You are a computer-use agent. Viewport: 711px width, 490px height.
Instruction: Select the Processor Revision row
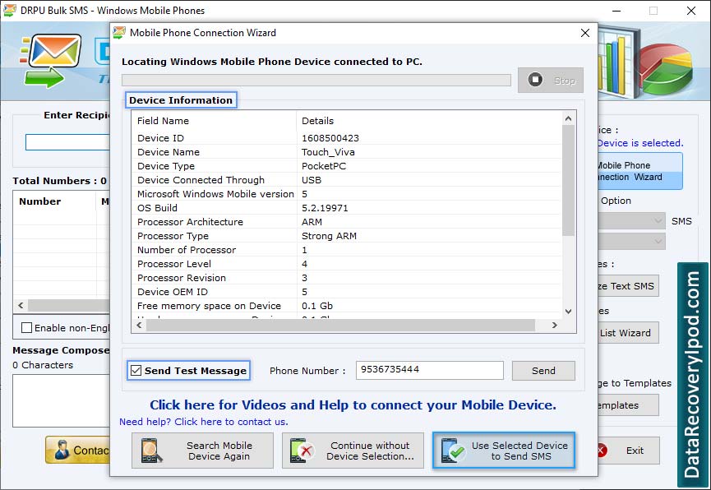click(347, 278)
